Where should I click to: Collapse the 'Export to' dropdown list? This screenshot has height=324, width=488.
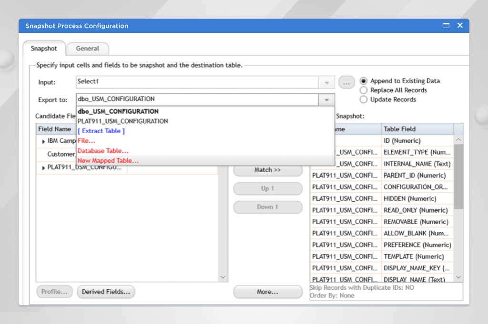click(x=327, y=99)
